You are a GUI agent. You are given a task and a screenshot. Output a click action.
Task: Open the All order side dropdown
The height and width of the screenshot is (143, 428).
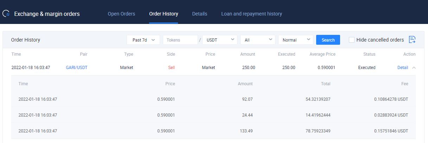pyautogui.click(x=257, y=40)
